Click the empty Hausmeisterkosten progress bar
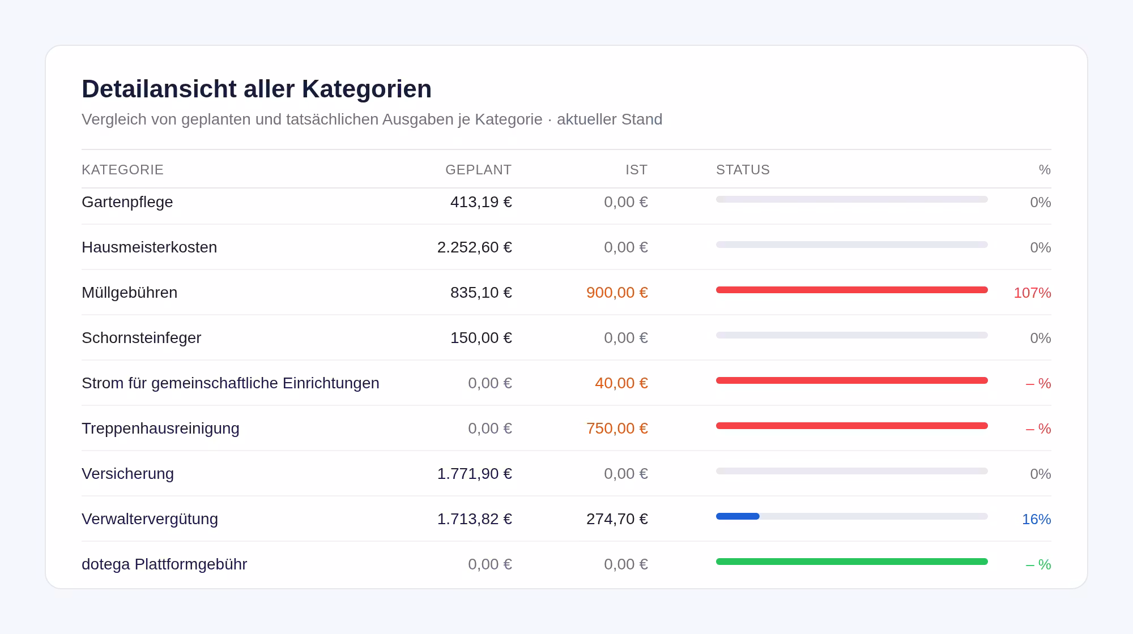The width and height of the screenshot is (1133, 634). click(852, 245)
